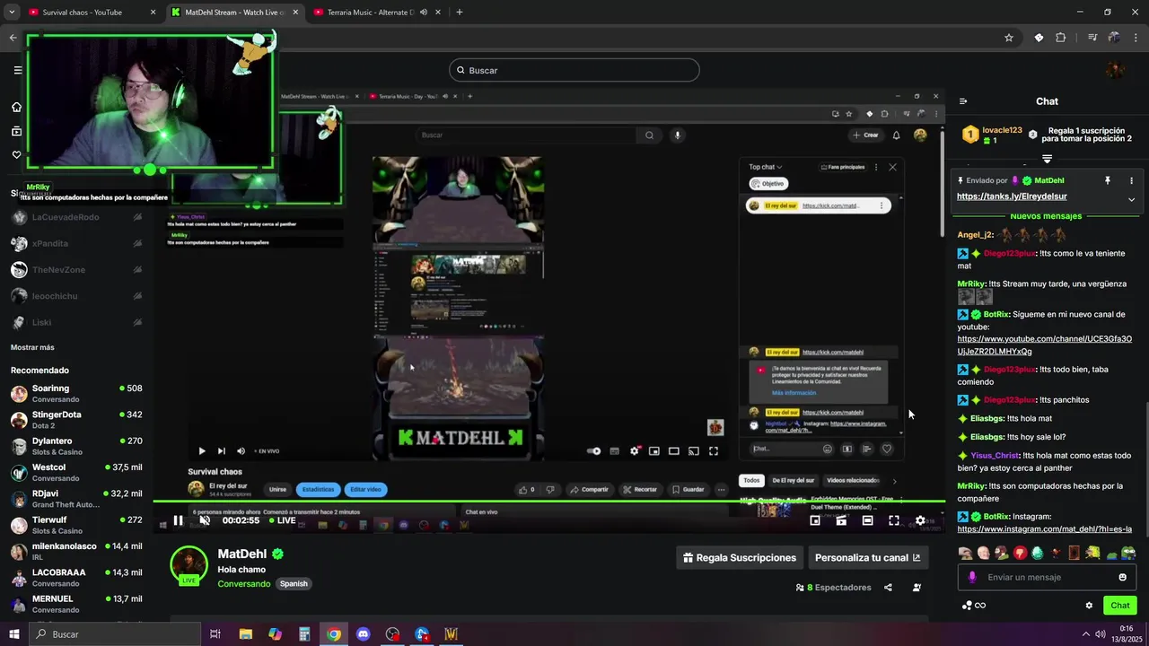Open Westcol recommended channel

pos(76,473)
